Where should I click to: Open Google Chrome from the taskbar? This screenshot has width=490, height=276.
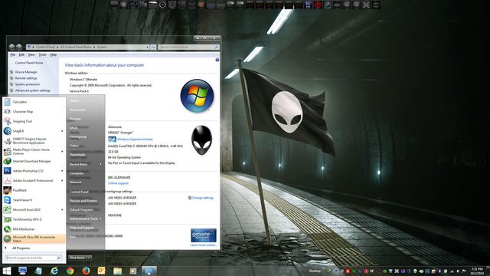pyautogui.click(x=70, y=271)
